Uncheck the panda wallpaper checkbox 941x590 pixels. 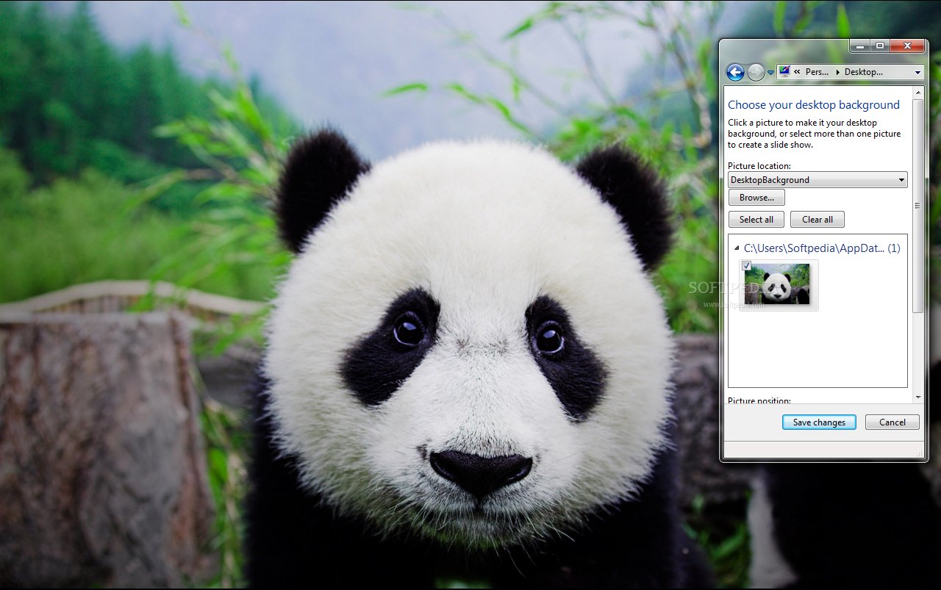point(746,265)
